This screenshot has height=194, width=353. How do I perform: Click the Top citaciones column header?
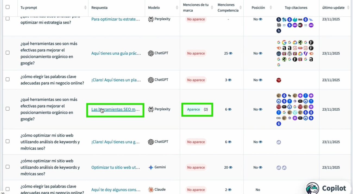tap(296, 8)
